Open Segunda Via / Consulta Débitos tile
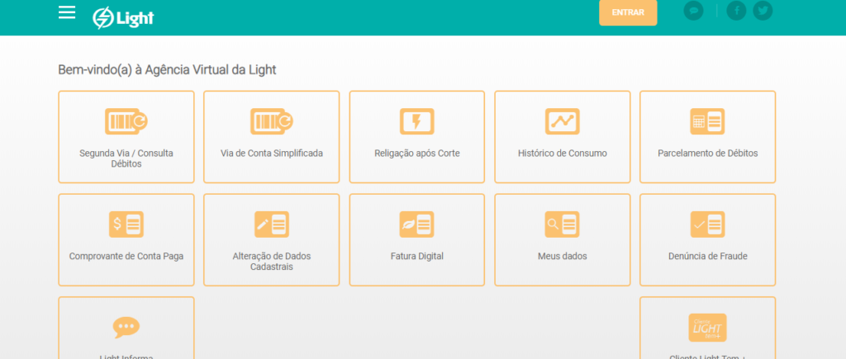Image resolution: width=846 pixels, height=359 pixels. 126,137
